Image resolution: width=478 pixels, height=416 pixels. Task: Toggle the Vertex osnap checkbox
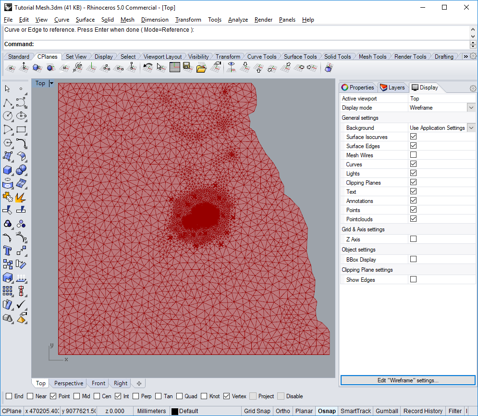click(x=226, y=396)
